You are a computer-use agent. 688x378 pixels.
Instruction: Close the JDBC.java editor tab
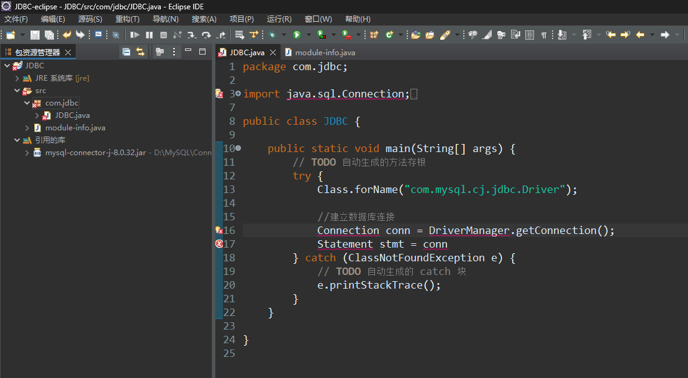point(273,53)
